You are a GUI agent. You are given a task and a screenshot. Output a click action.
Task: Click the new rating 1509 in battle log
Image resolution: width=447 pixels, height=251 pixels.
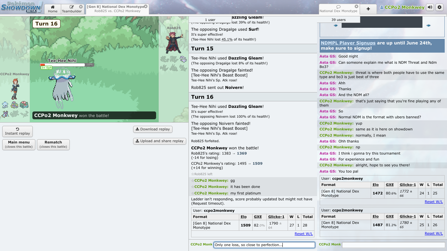point(258,163)
